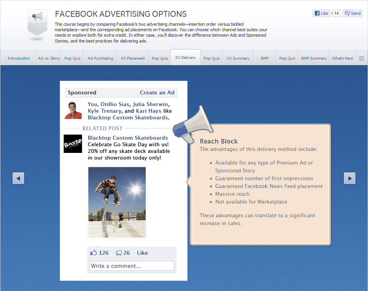Open the BMP tab

tap(265, 59)
